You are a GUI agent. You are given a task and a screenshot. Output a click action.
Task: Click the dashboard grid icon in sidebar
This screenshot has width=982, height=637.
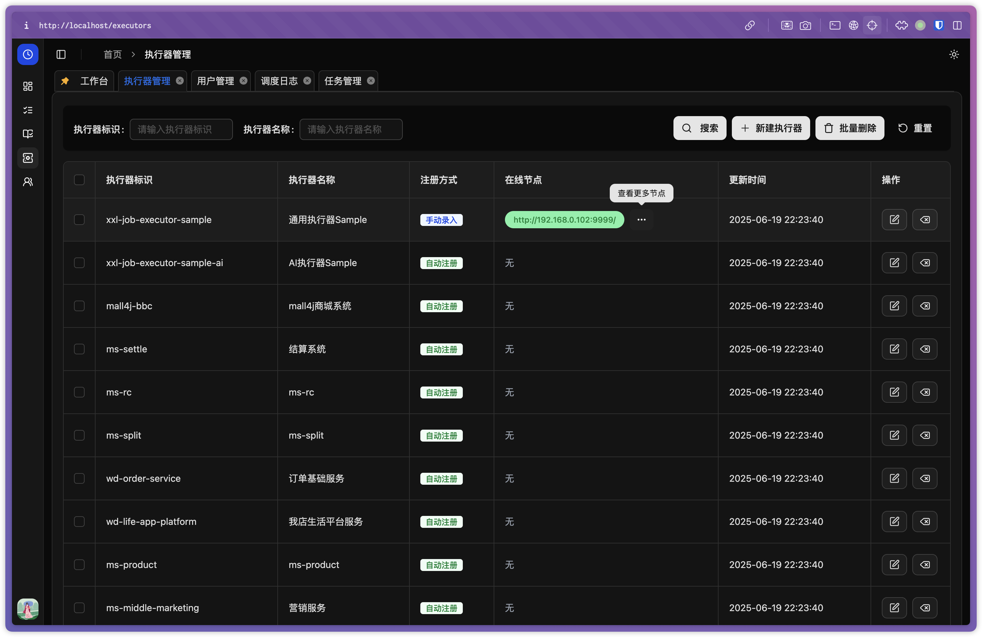[28, 86]
